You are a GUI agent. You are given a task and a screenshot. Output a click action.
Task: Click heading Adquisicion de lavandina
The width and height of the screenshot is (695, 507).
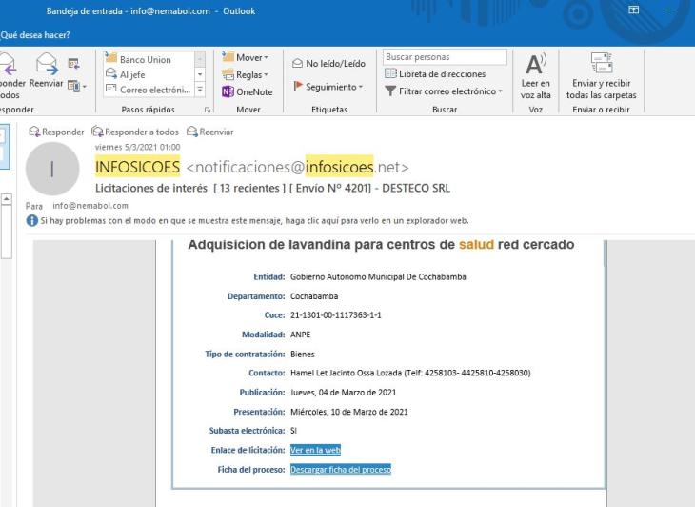pos(381,244)
